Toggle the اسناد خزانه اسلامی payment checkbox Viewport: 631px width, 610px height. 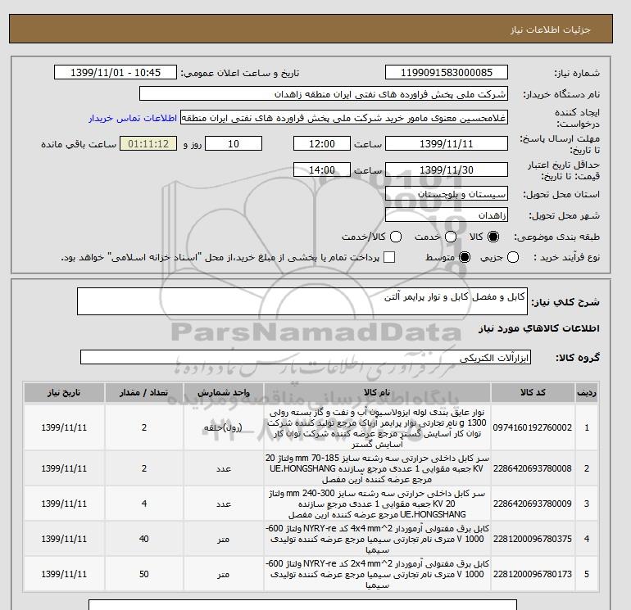(x=389, y=257)
